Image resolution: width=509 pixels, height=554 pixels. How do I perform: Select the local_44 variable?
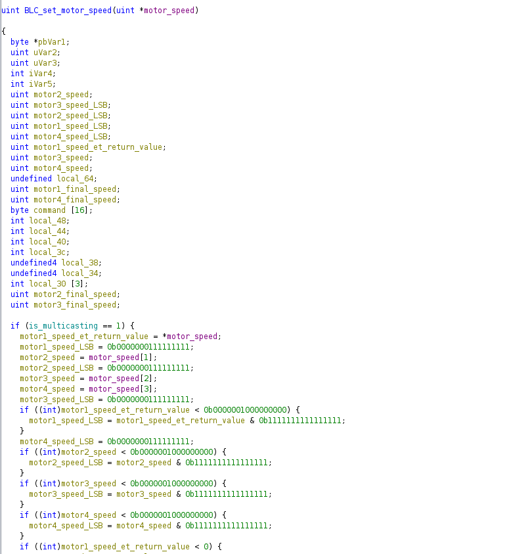tap(47, 231)
